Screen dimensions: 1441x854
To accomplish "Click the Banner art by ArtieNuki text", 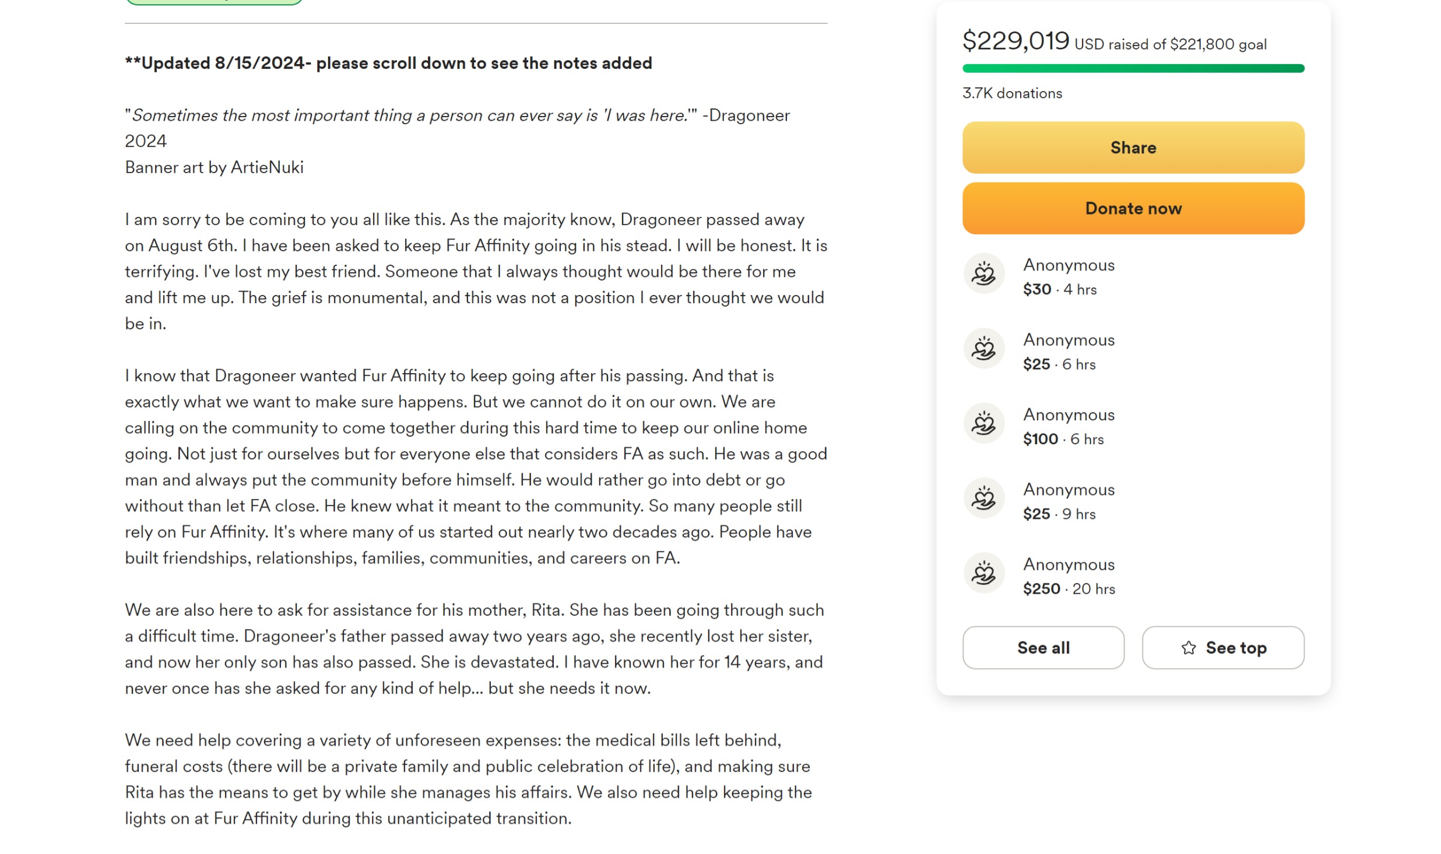I will click(214, 167).
